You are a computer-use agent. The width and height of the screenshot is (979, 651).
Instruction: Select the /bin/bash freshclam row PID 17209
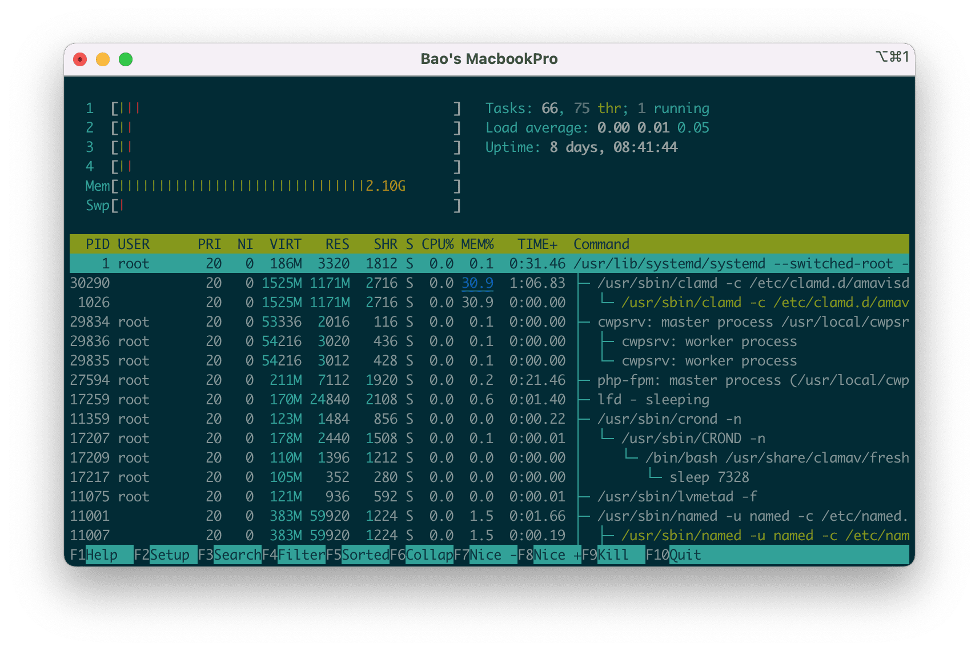coord(490,457)
